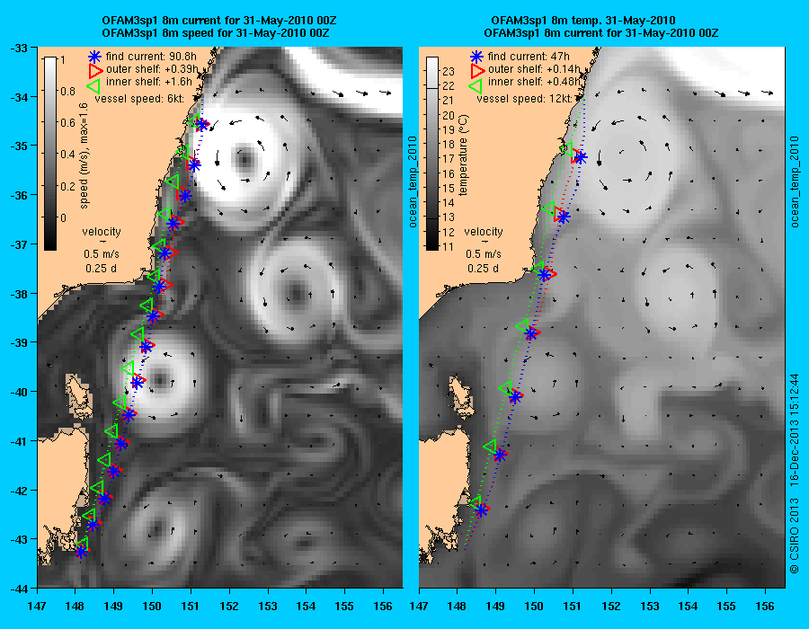Click the blue asterisk beside 'find current: 90.8h'
The image size is (809, 629).
tap(95, 57)
